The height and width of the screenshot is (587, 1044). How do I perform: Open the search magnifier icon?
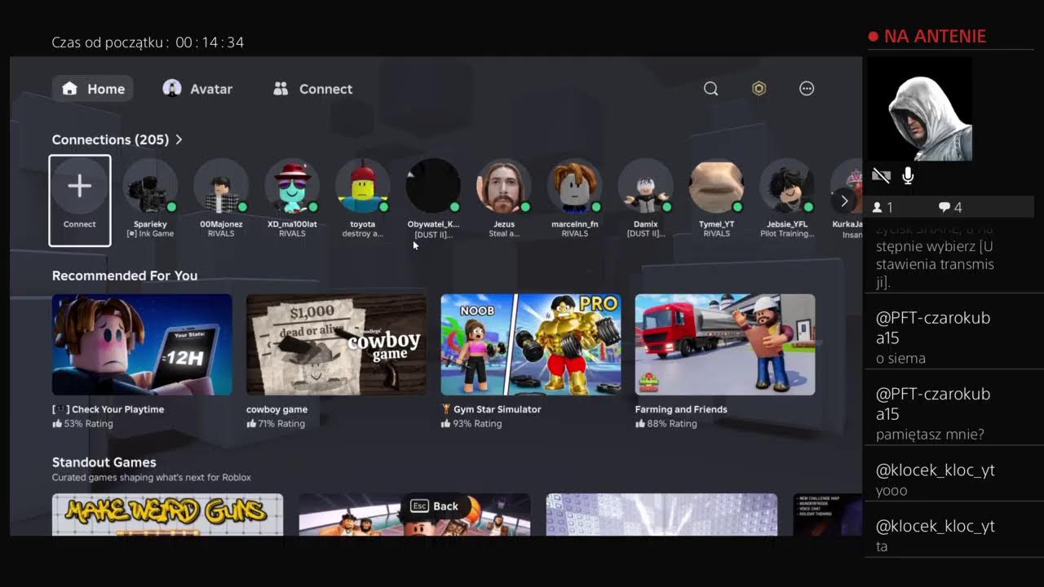[710, 89]
